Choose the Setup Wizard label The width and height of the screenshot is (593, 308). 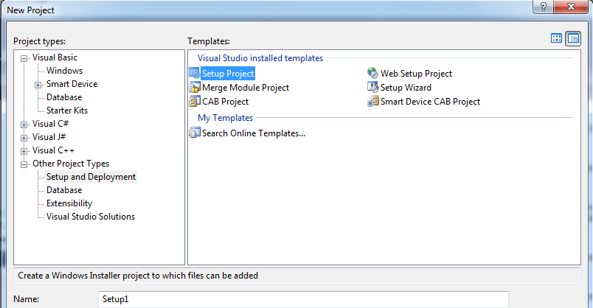coord(406,87)
